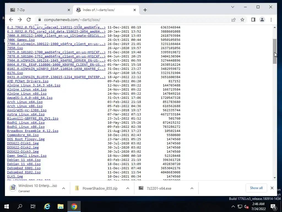Expand options for canceled Windows 10 ISO download

tap(64, 188)
